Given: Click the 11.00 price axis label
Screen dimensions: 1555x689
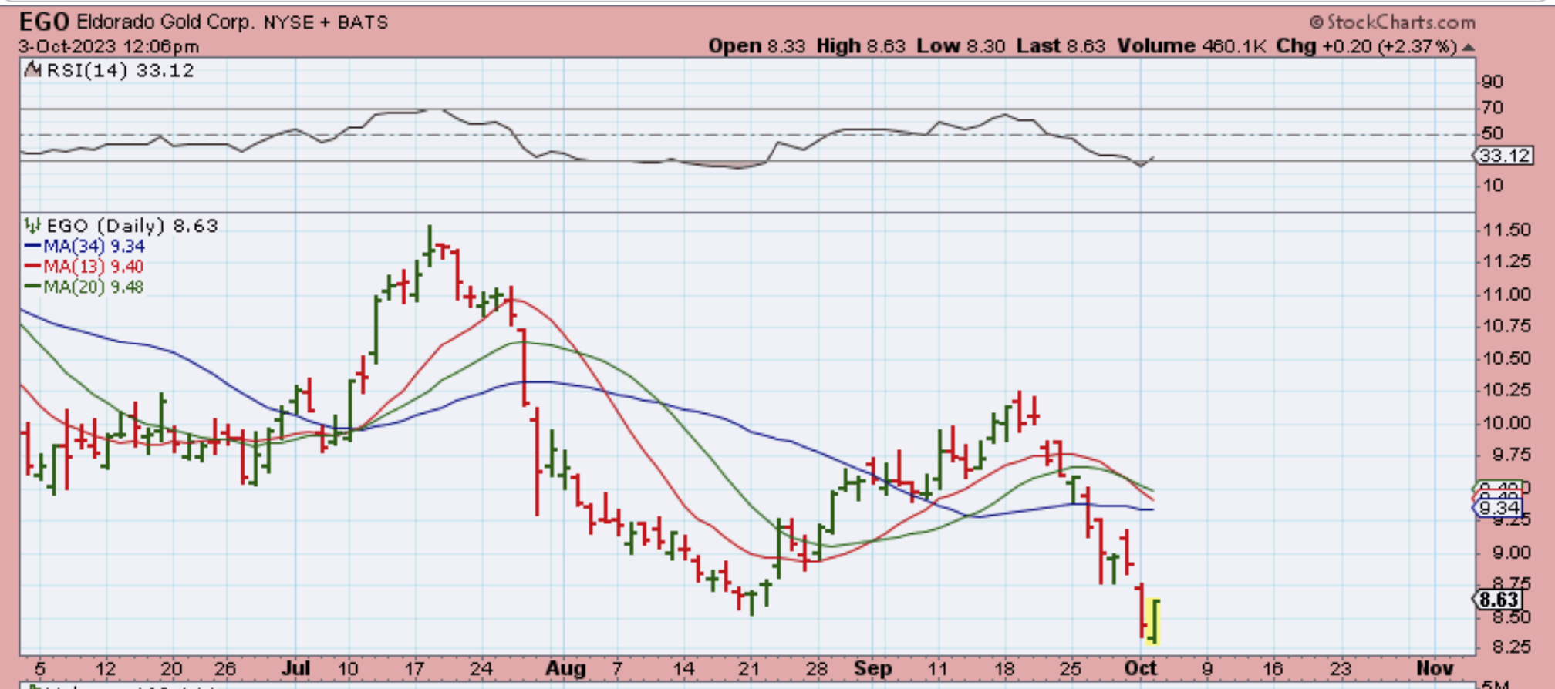Looking at the screenshot, I should tap(1507, 294).
